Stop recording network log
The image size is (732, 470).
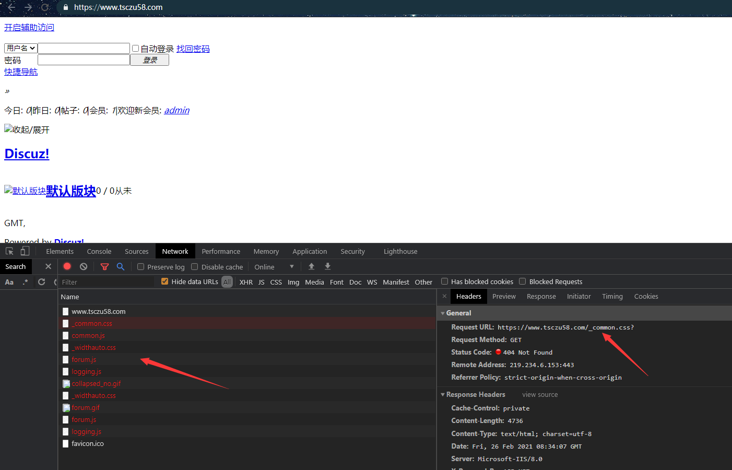coord(67,266)
